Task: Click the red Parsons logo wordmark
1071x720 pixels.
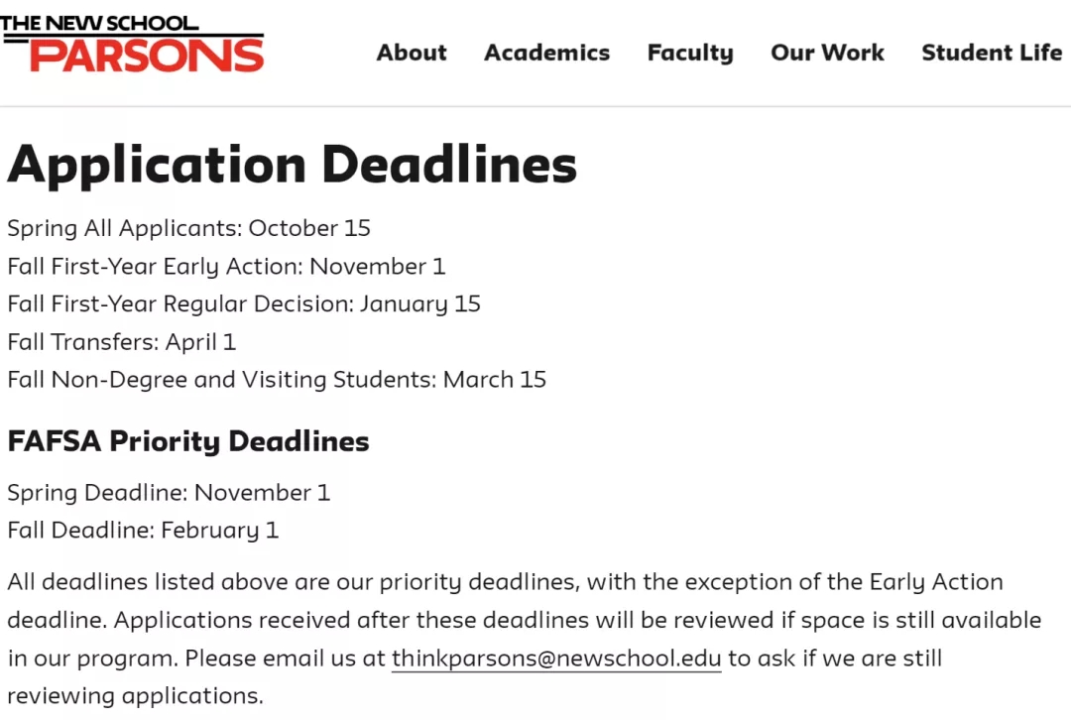Action: [x=147, y=55]
